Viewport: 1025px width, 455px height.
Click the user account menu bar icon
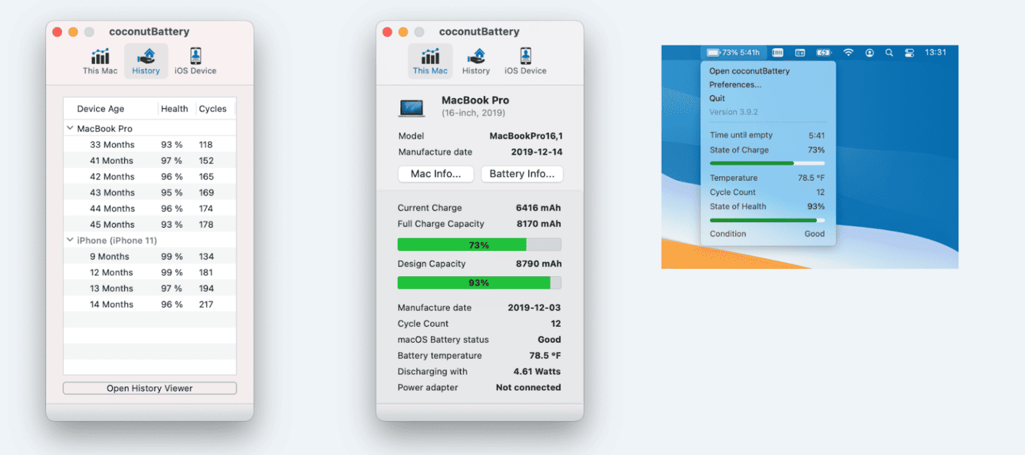(869, 52)
